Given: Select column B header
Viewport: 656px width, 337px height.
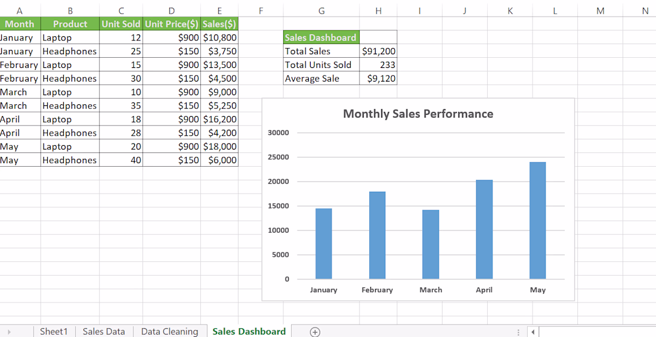Looking at the screenshot, I should (x=70, y=11).
